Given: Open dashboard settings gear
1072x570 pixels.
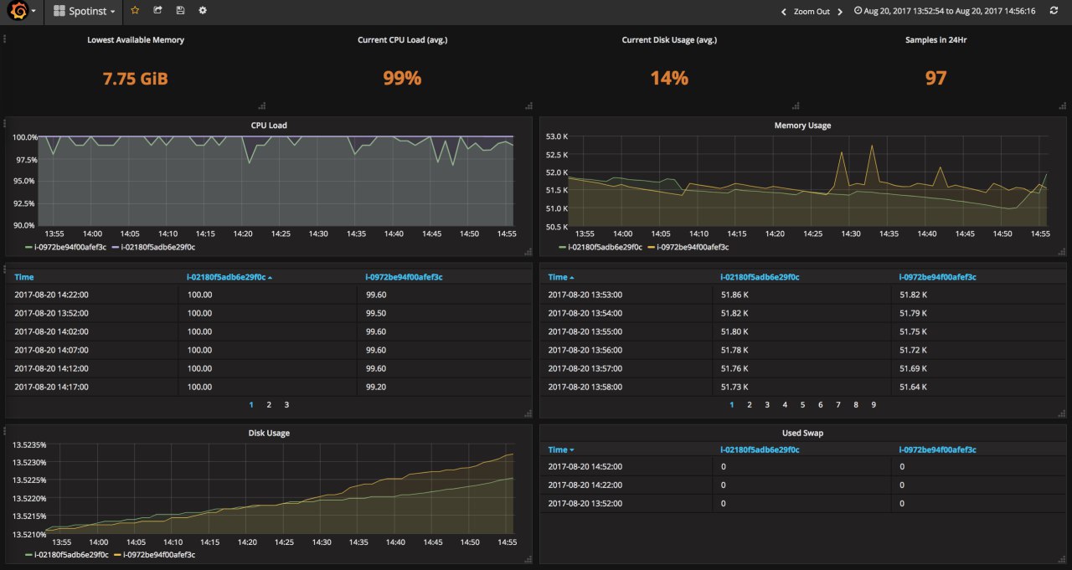Looking at the screenshot, I should pyautogui.click(x=203, y=11).
